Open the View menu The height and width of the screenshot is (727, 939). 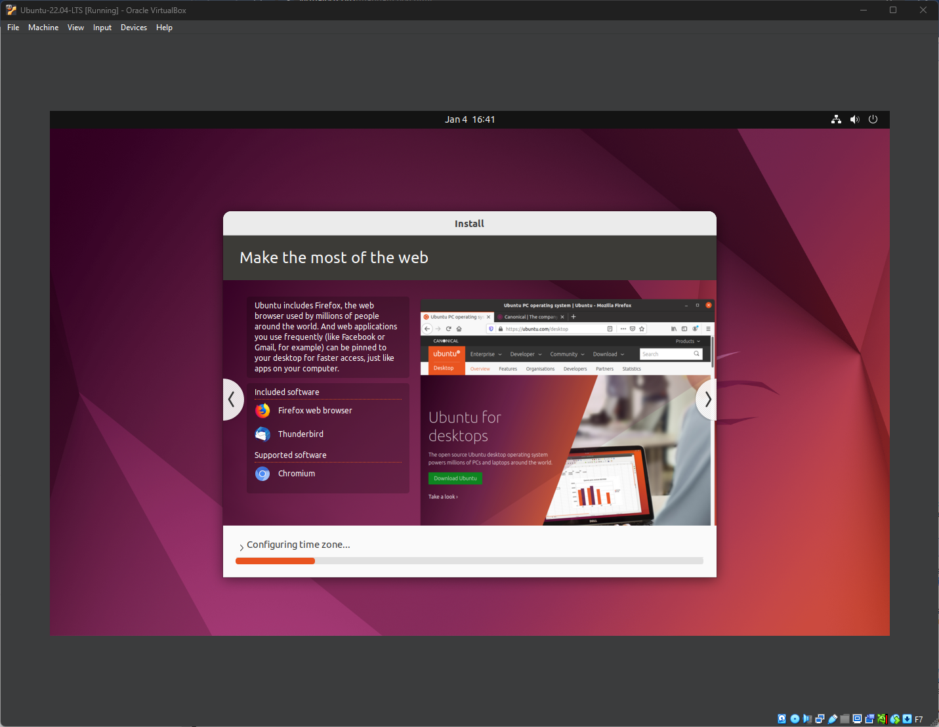[x=75, y=28]
